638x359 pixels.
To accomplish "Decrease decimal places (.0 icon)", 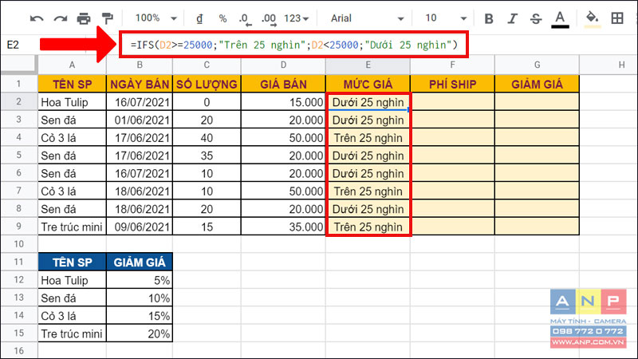I will (245, 19).
